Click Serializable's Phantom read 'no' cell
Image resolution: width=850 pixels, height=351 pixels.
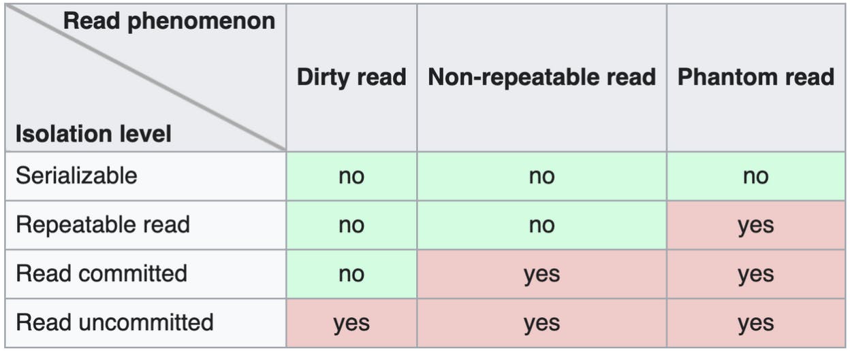[x=755, y=176]
